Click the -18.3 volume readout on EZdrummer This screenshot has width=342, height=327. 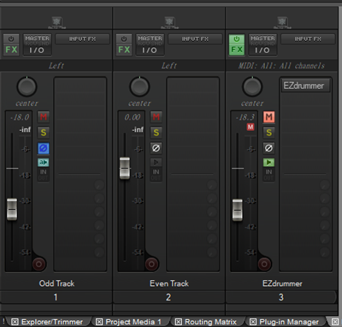[245, 117]
